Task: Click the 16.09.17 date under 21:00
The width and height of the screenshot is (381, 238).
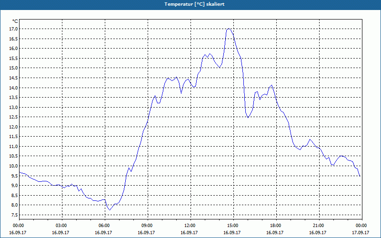Action: click(318, 233)
